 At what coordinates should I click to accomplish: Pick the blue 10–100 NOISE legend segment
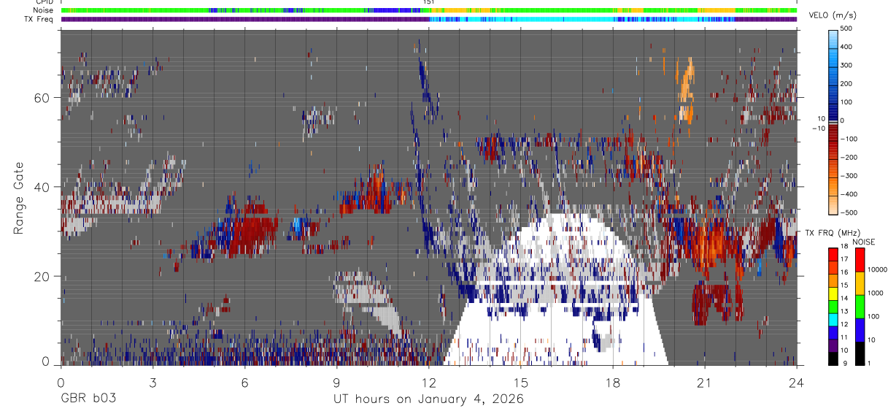859,330
